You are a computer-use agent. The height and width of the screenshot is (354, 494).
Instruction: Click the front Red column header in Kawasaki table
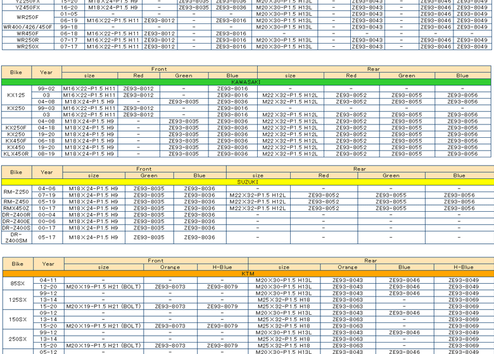(139, 76)
